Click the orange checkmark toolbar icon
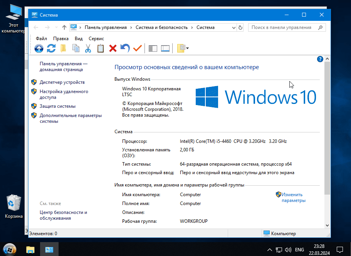Image resolution: width=351 pixels, height=256 pixels. pos(138,48)
